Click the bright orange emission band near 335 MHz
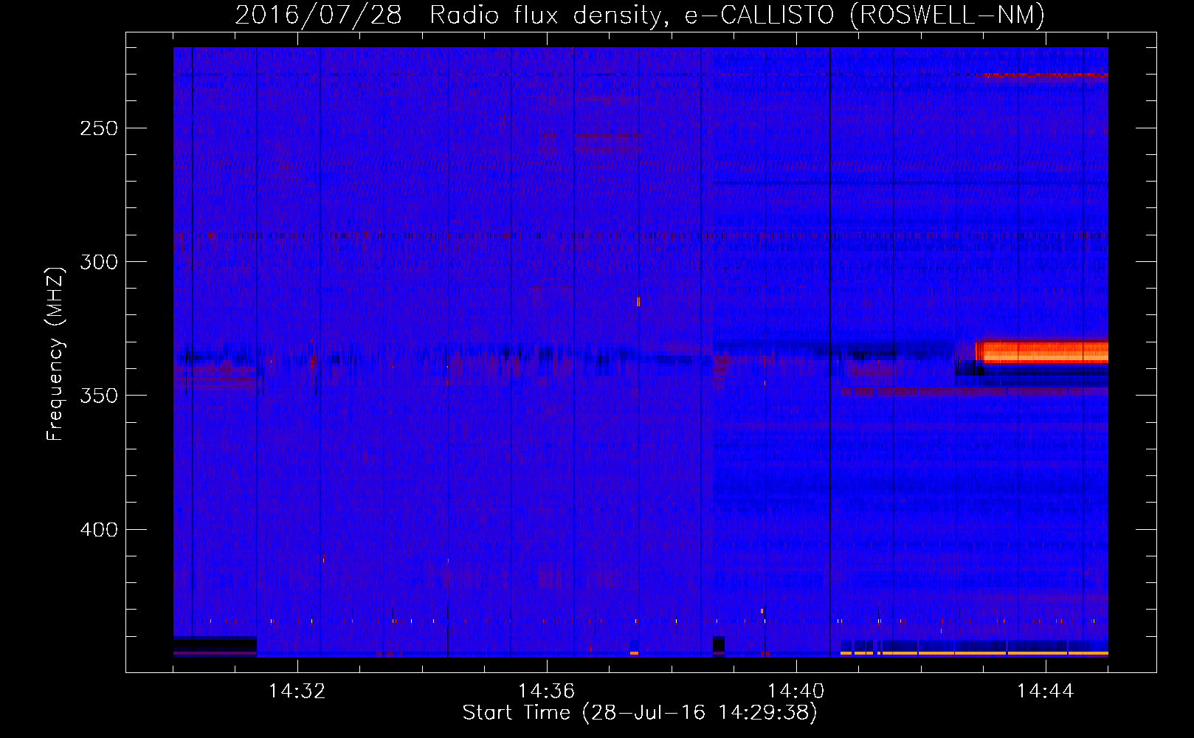1194x738 pixels. coord(1041,351)
